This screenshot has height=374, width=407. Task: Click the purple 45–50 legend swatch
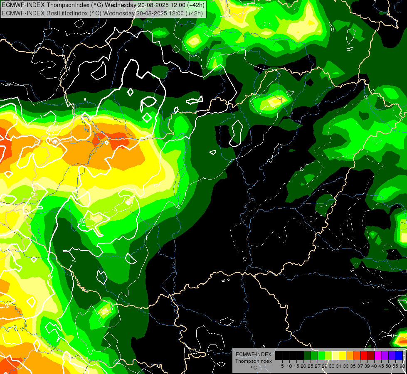385,355
